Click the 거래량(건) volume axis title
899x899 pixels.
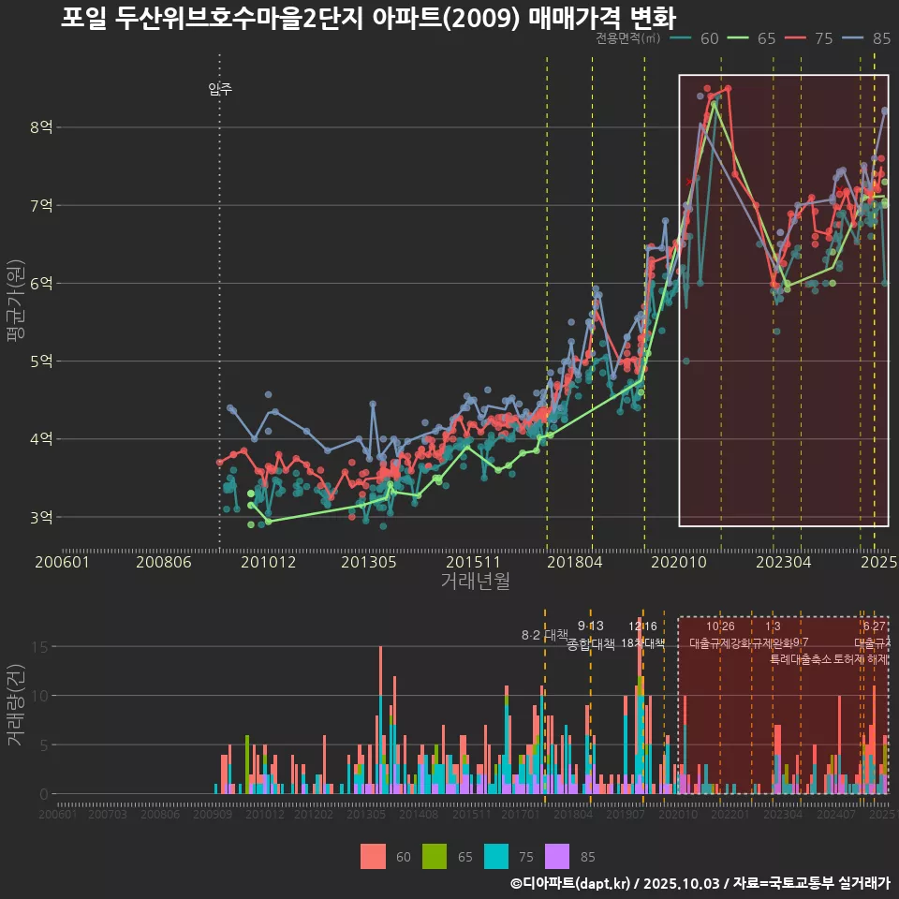(x=16, y=706)
